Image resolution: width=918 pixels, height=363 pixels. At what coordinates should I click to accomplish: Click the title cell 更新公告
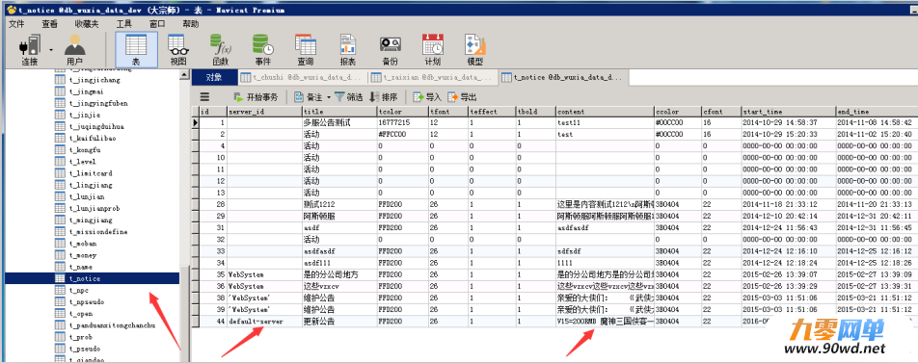pos(339,322)
